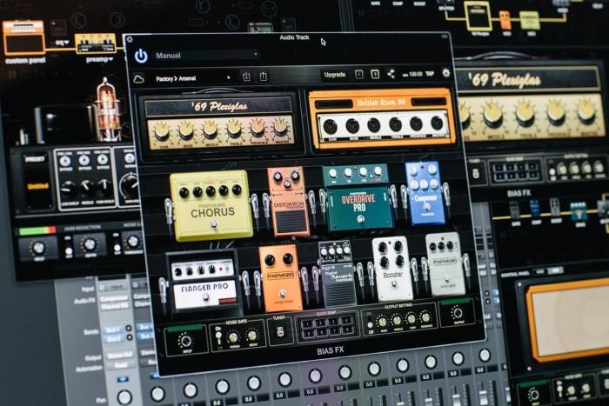Expand the preamp dropdown in left window
The image size is (609, 406).
[100, 59]
